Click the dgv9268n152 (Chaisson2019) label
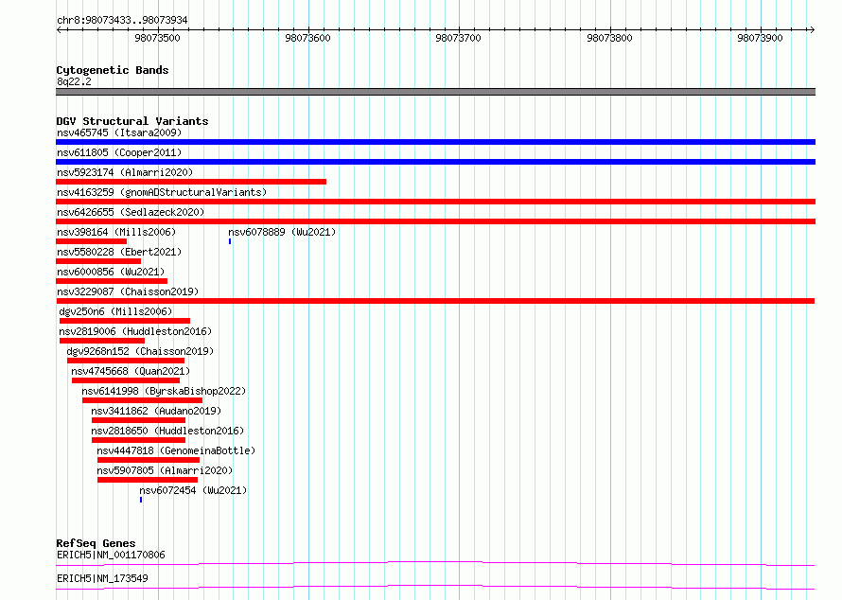The image size is (842, 600). pyautogui.click(x=140, y=351)
